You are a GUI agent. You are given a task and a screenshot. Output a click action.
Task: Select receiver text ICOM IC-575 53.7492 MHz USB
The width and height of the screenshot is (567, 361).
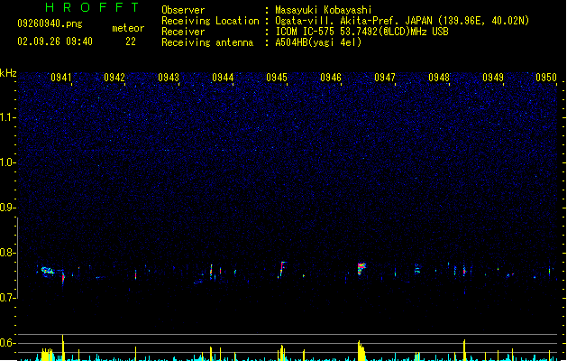(x=361, y=32)
